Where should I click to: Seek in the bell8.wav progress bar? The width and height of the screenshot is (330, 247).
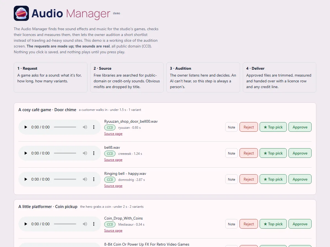65,153
